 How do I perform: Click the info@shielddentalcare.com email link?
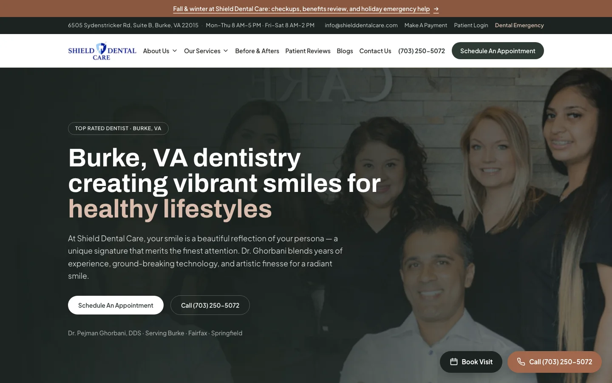[x=361, y=26]
